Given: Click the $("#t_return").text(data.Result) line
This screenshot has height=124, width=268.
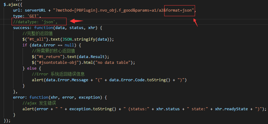Looking at the screenshot, I should tap(70, 57).
